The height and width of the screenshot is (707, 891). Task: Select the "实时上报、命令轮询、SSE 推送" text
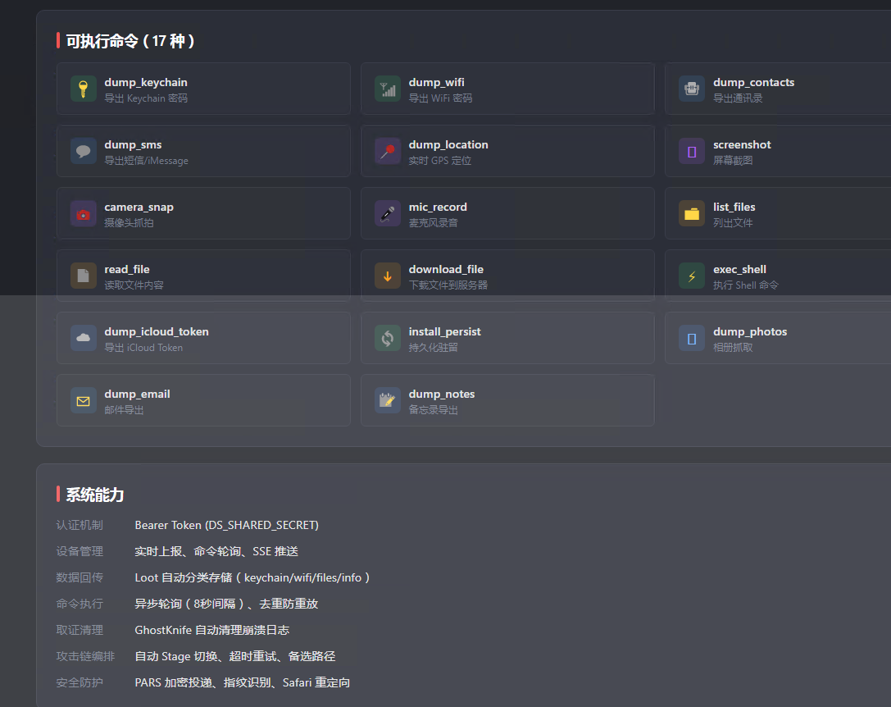click(x=216, y=551)
